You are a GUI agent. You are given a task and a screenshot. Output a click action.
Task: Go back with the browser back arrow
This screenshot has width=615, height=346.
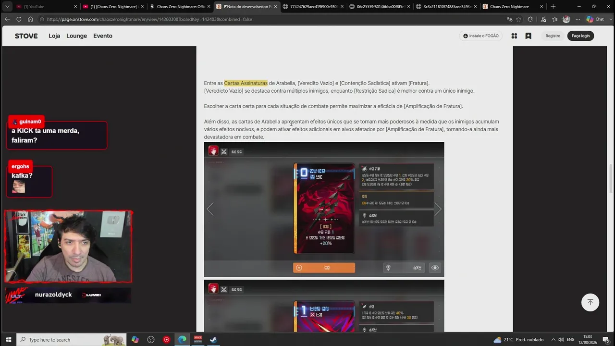tap(7, 19)
